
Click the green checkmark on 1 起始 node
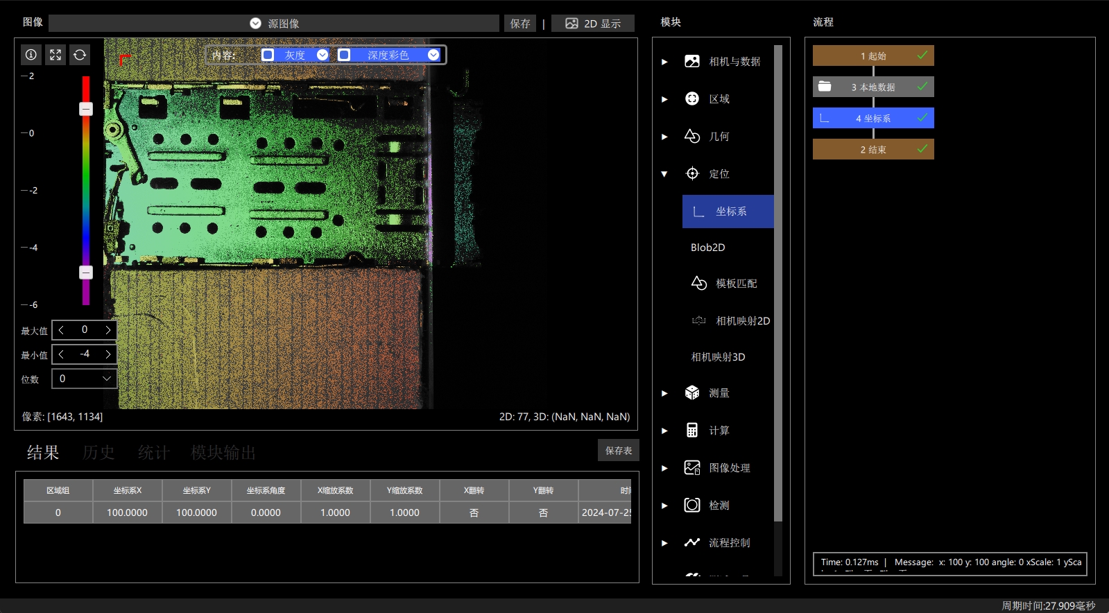pos(922,55)
